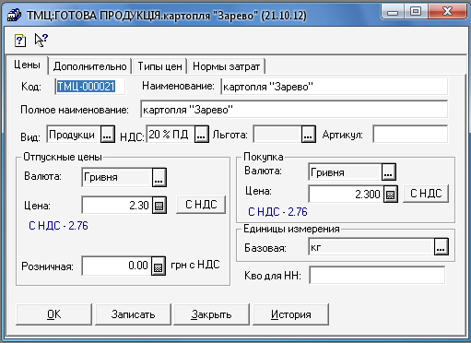The width and height of the screenshot is (471, 343).
Task: Click the грн с НДС label
Action: pos(195,265)
